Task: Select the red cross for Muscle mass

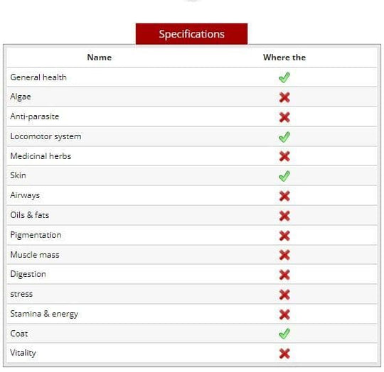Action: pos(284,255)
